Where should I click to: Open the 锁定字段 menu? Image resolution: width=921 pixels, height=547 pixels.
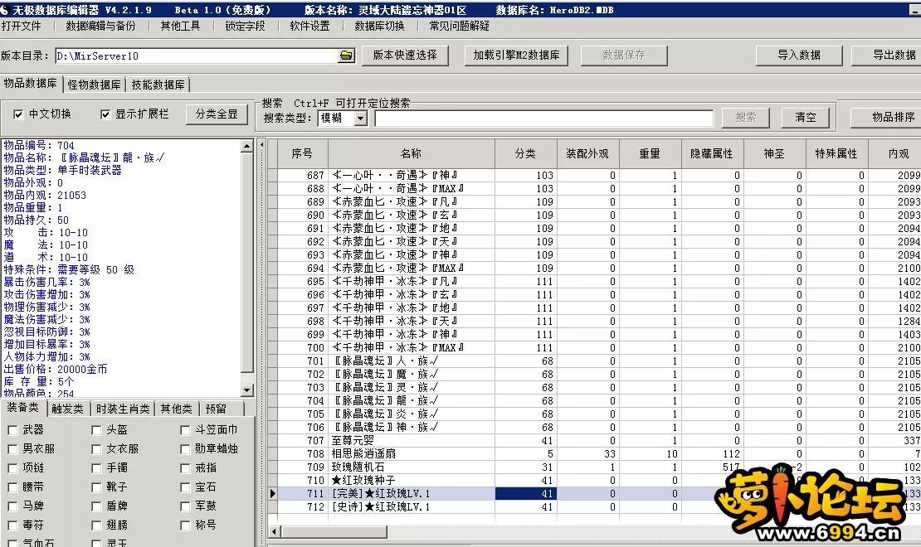[x=245, y=26]
